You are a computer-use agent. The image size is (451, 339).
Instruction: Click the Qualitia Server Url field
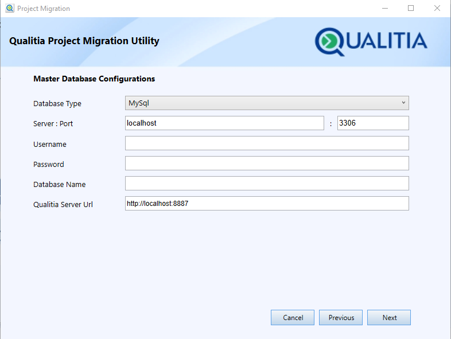click(267, 204)
